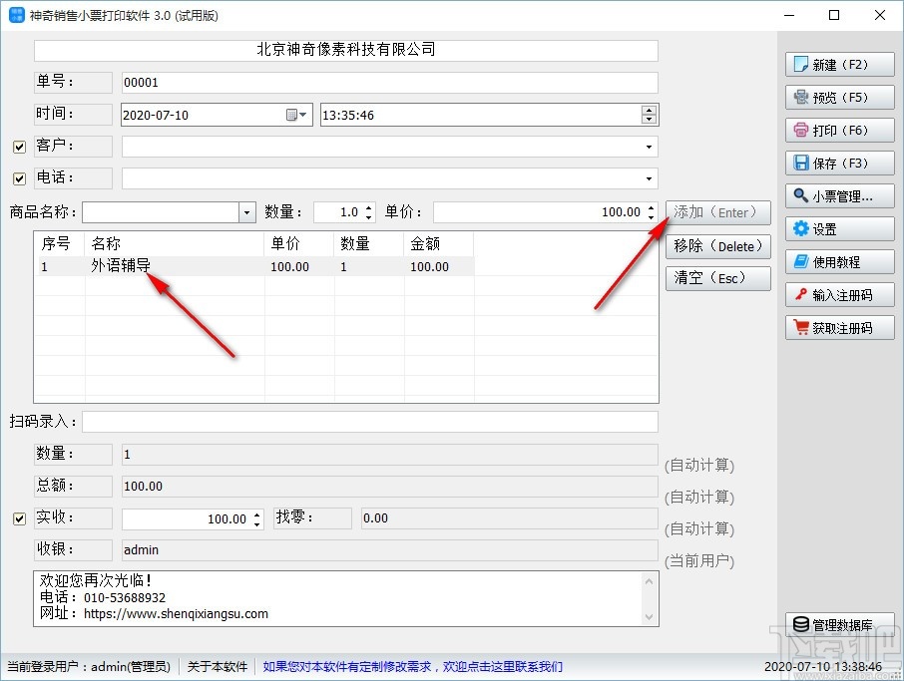Click the custom modification contact link in status bar

(413, 667)
